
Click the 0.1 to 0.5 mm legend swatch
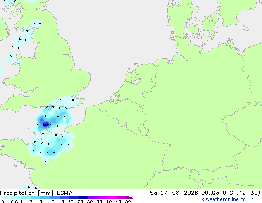click(7, 198)
